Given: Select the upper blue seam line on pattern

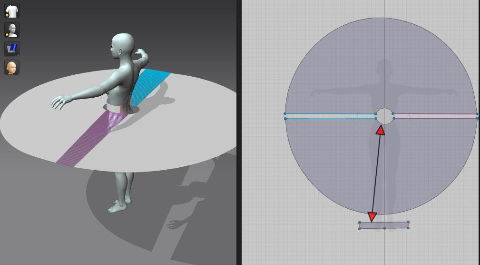Looking at the screenshot, I should click(331, 114).
